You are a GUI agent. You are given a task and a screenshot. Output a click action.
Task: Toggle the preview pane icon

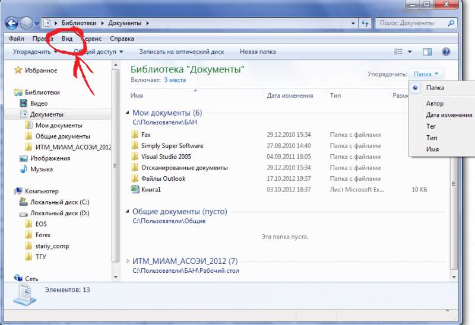426,52
